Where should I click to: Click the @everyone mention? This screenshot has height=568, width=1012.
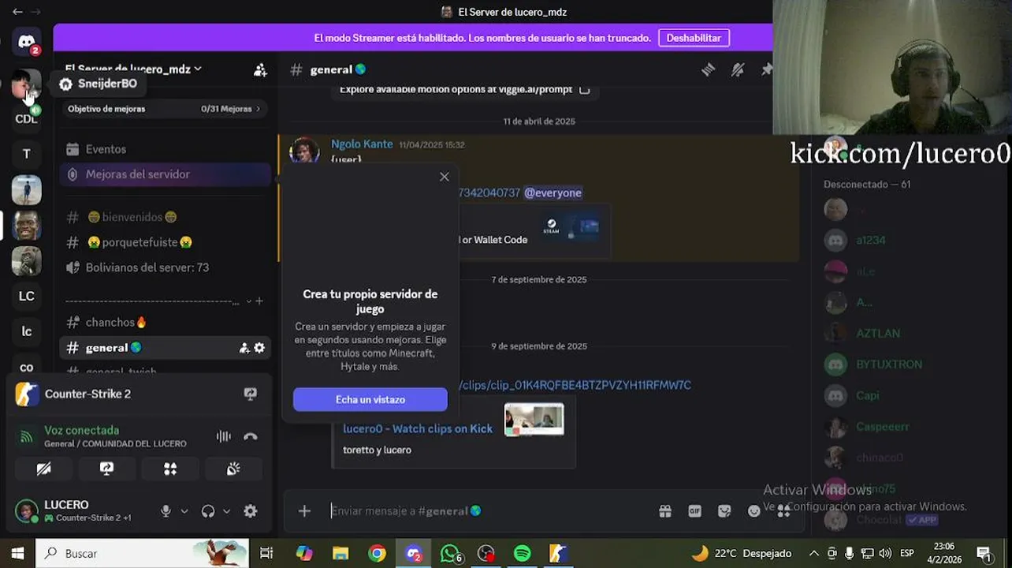click(x=553, y=192)
